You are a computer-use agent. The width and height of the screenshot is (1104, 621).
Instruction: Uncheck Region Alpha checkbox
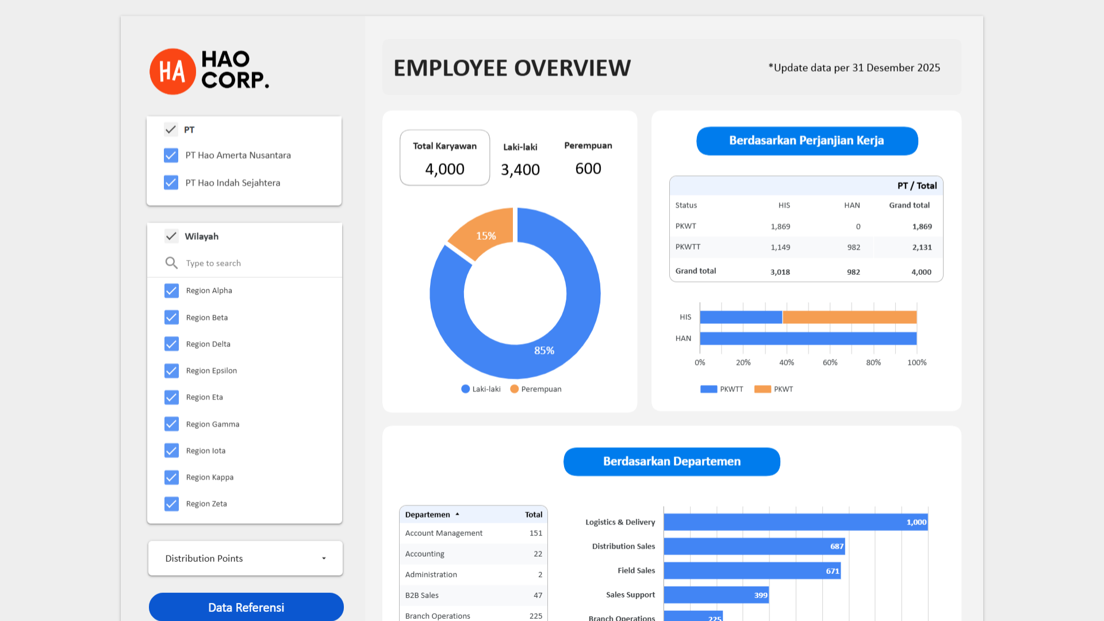point(171,290)
